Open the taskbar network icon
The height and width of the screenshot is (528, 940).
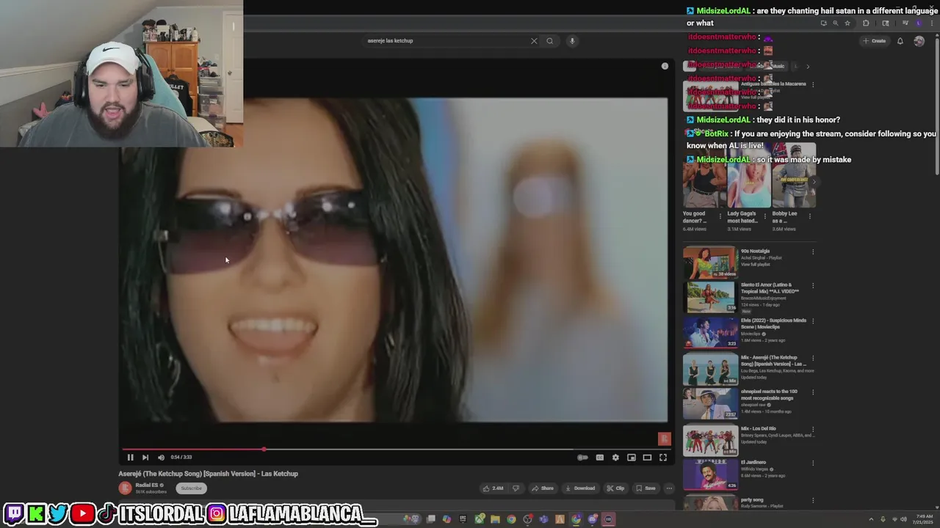click(x=893, y=519)
